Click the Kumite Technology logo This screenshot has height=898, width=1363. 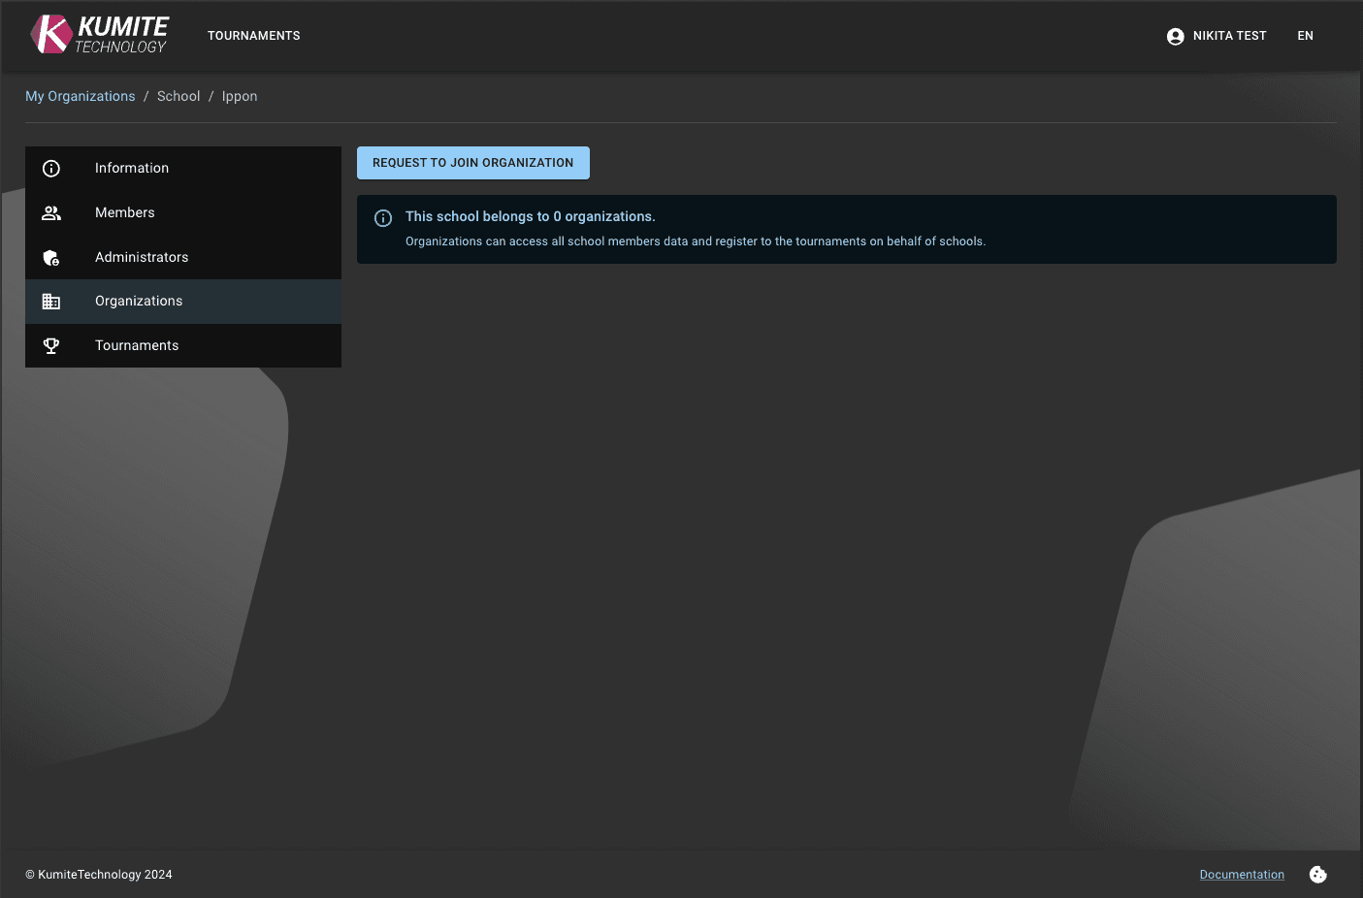tap(97, 34)
